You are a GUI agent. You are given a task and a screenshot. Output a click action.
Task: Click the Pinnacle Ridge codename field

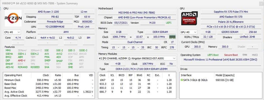pyautogui.click(x=55, y=22)
